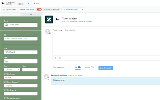
Task: Click the assign link on comment
Action: 80,75
